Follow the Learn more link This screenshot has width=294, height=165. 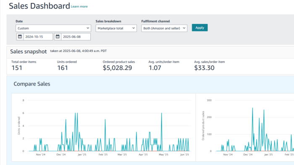[x=79, y=7]
